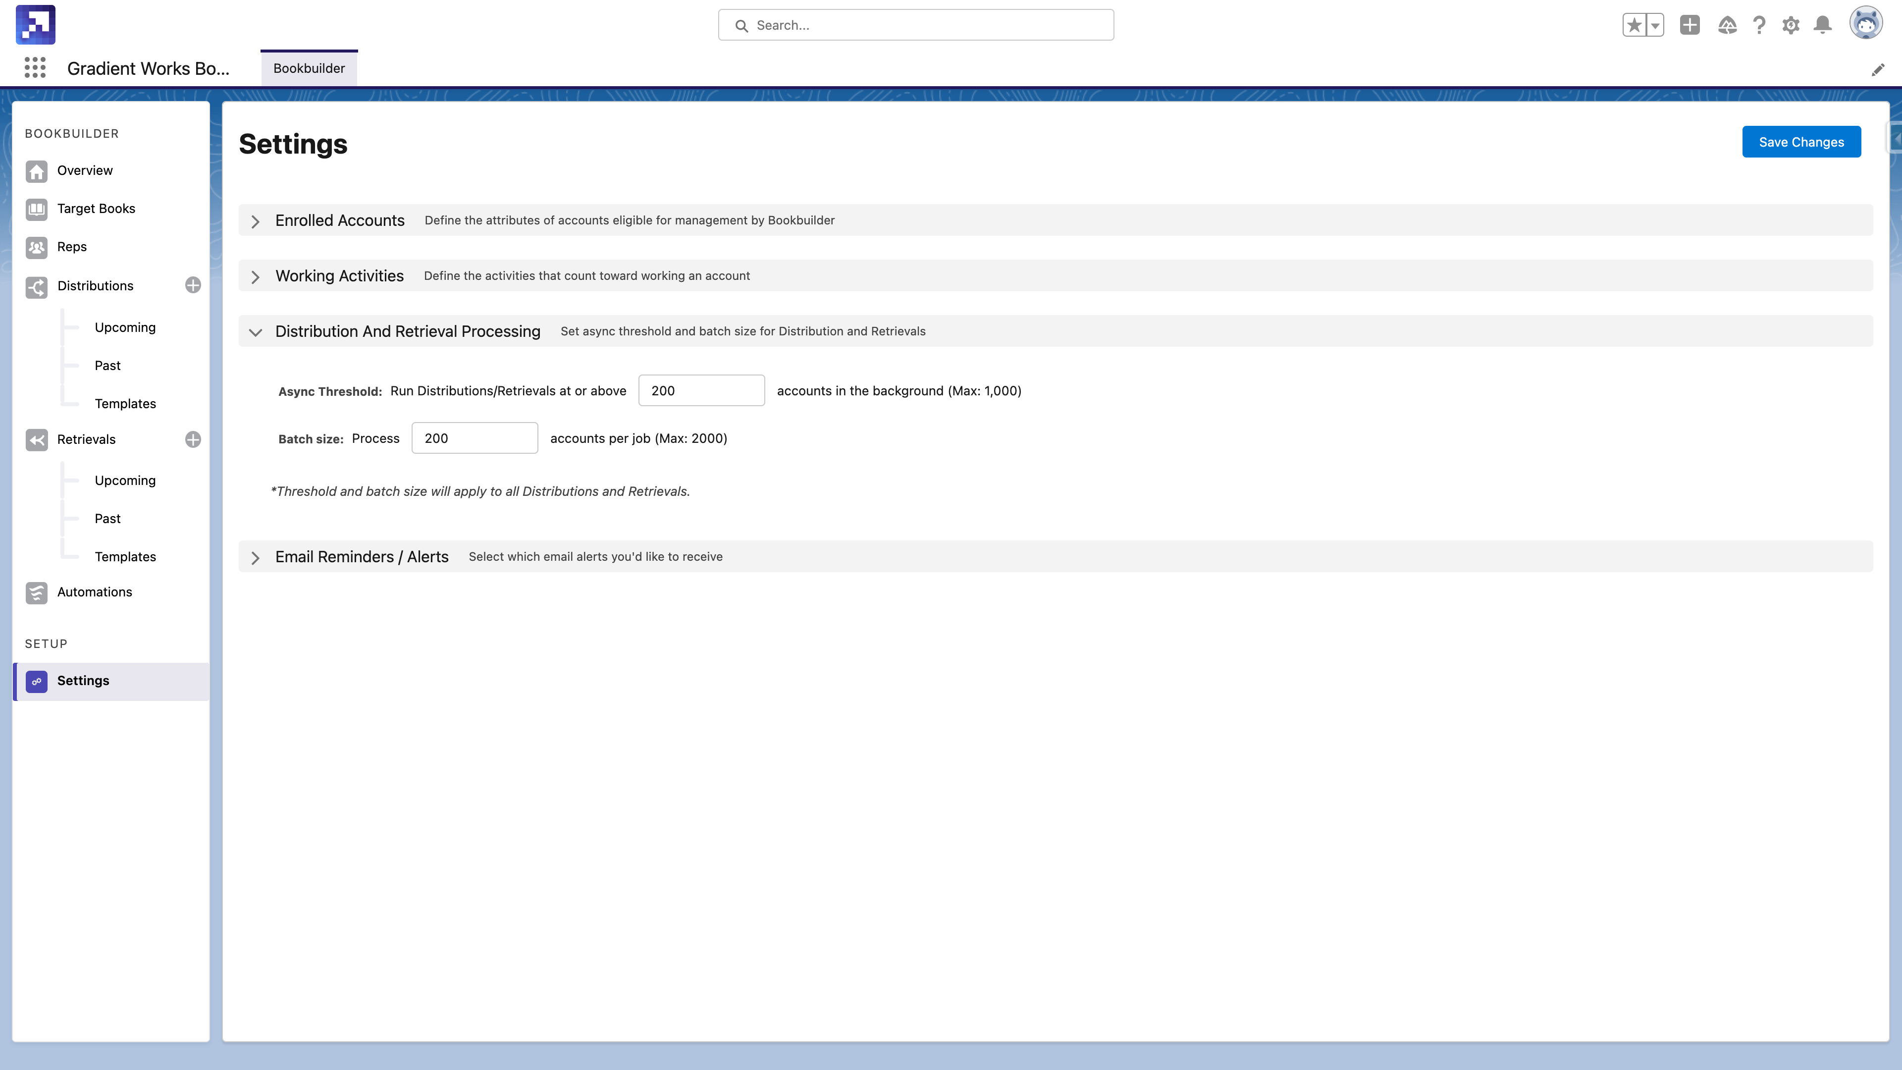Click the threshold and batch size footnote
The height and width of the screenshot is (1070, 1902).
(x=480, y=492)
